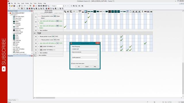Open the '1 - Frame 1' frame dropdown
This screenshot has height=103, width=184.
point(64,6)
